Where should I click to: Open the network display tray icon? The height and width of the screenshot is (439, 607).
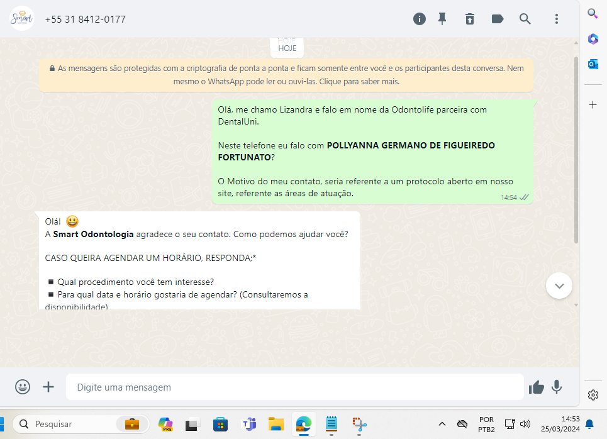coord(510,424)
